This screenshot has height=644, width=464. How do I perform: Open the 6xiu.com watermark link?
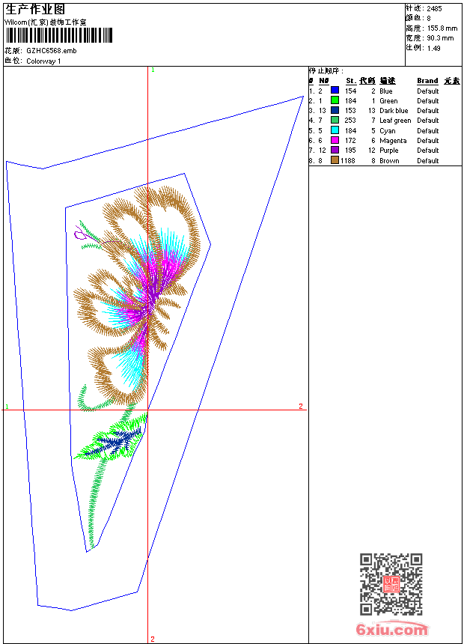[391, 630]
